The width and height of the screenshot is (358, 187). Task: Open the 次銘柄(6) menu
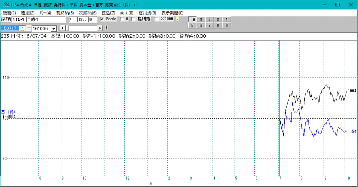[87, 13]
